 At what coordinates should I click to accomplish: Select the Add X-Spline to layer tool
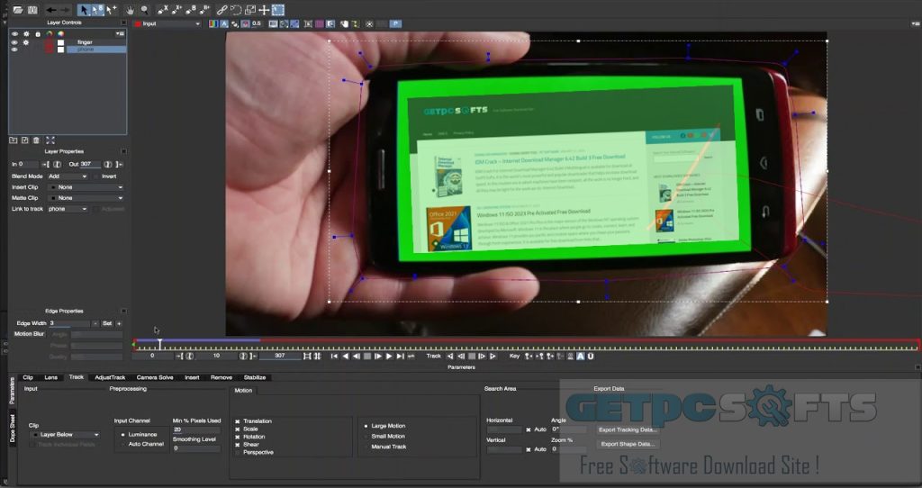(x=177, y=9)
